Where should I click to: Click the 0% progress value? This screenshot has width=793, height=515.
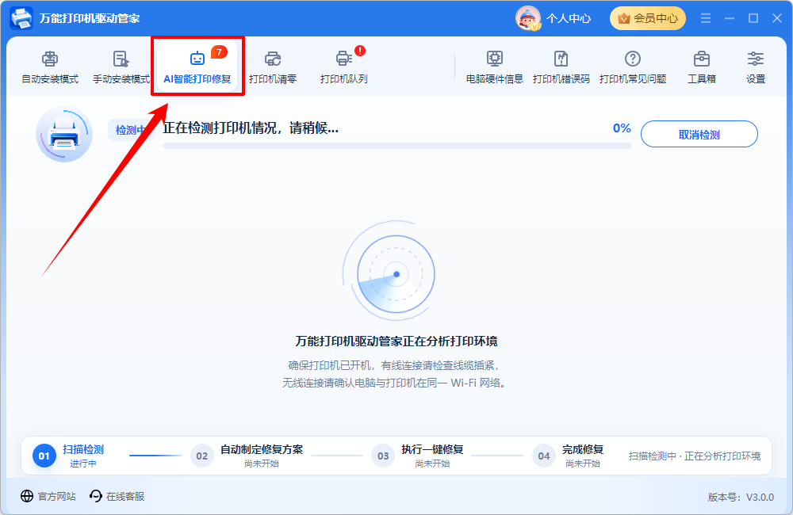coord(622,128)
